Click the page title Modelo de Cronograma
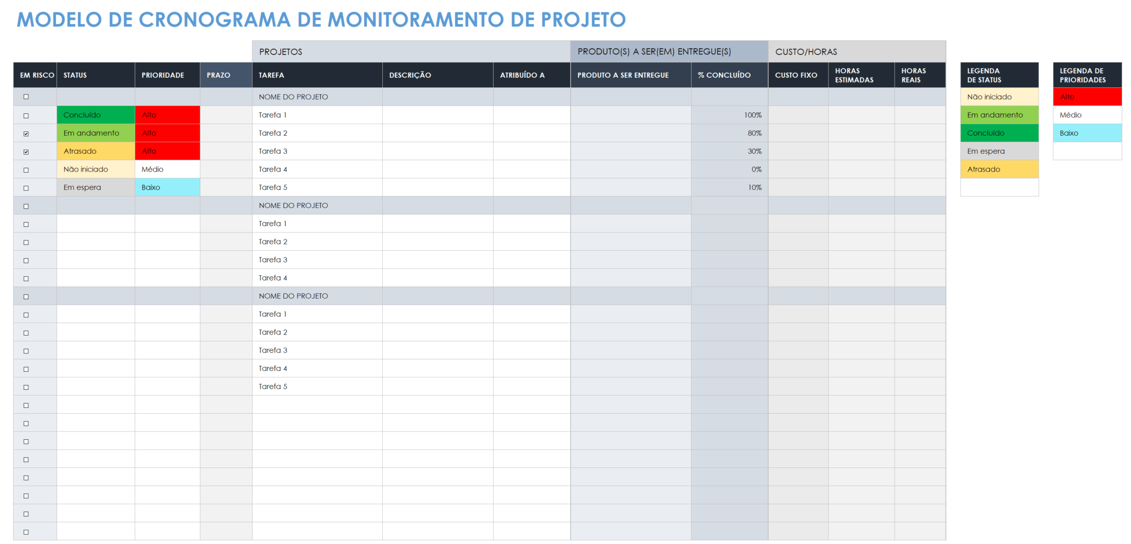Viewport: 1131px width, 544px height. [x=321, y=20]
